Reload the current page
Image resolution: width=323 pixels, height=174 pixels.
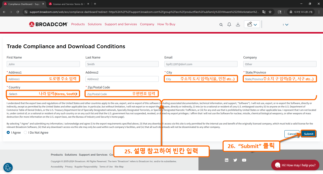click(18, 12)
